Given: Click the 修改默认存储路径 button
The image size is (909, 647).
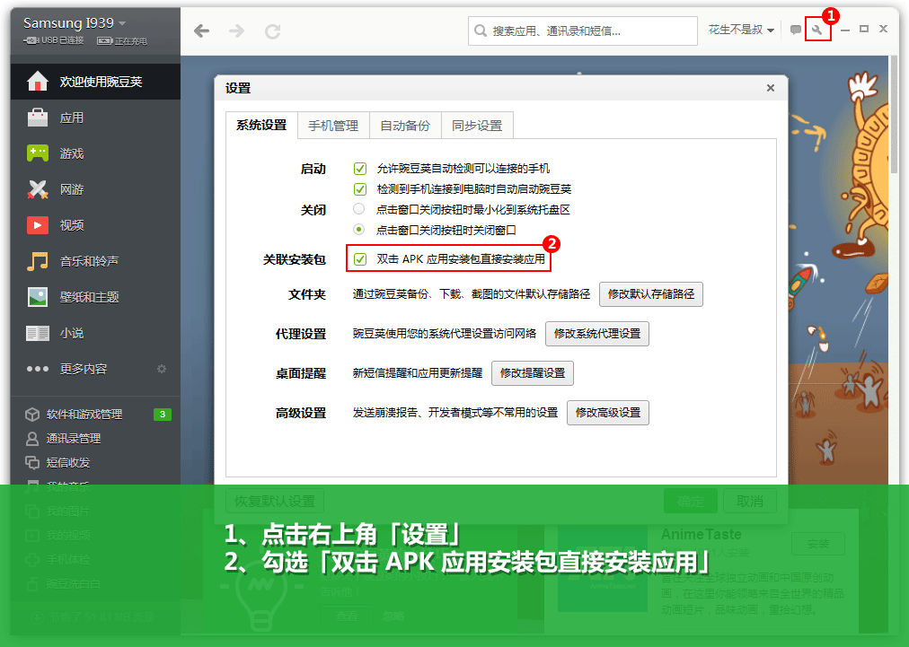Looking at the screenshot, I should tap(651, 294).
